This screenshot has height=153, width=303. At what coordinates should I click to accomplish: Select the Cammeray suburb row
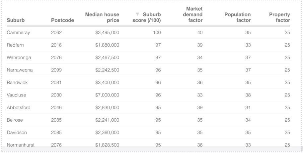(x=18, y=33)
